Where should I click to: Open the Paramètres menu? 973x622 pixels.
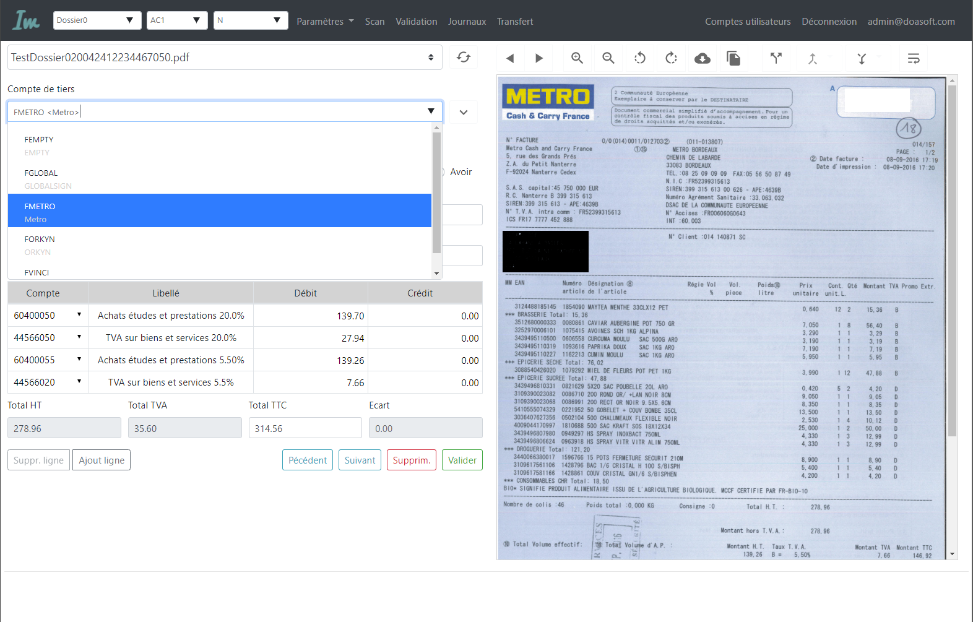pos(325,21)
